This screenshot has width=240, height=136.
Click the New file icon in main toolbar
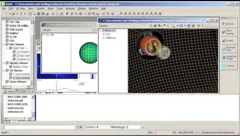[6, 14]
